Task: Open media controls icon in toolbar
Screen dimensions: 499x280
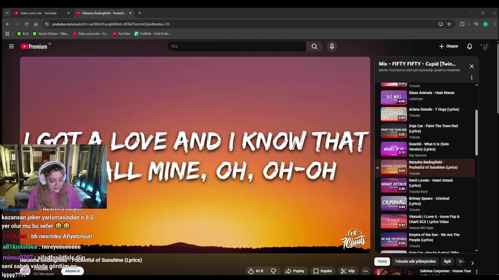Action: 476,24
